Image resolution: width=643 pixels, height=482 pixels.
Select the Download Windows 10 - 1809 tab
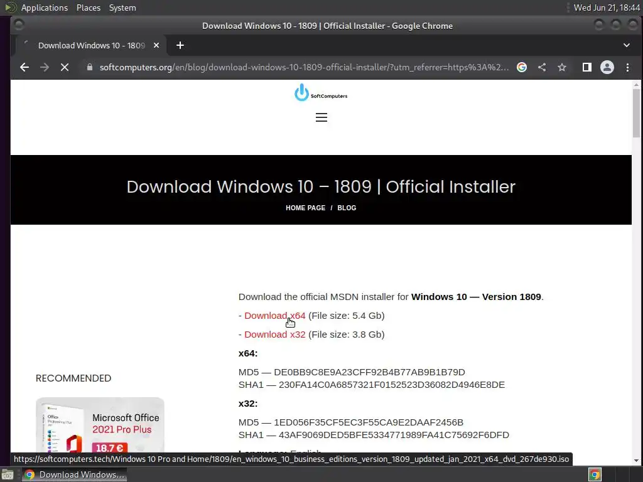(x=91, y=45)
